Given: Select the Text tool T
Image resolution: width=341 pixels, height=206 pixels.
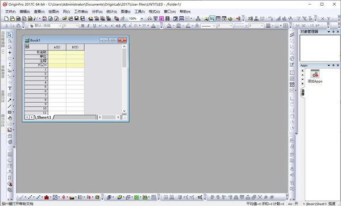Looking at the screenshot, I should click(10, 89).
